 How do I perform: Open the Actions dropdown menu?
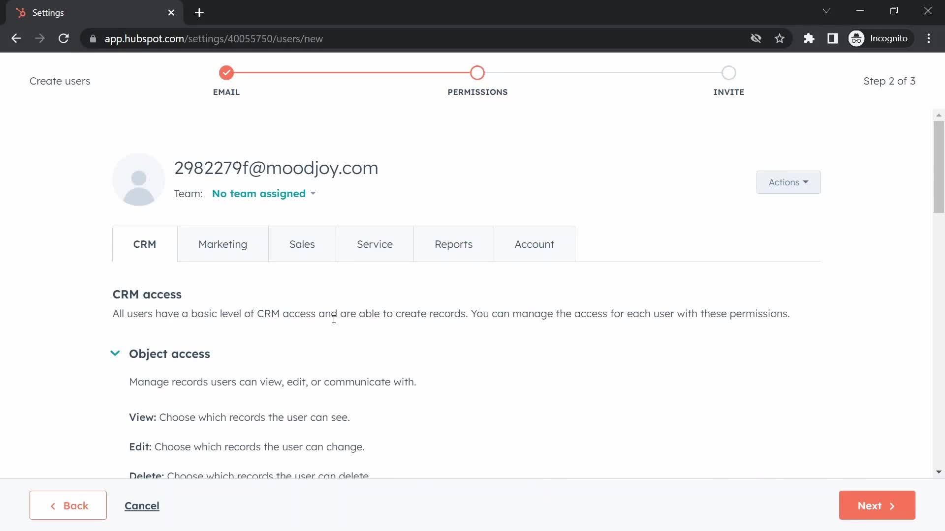(x=788, y=182)
